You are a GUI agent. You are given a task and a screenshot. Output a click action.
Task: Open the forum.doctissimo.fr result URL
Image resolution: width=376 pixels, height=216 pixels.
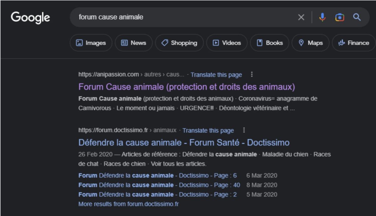127,130
